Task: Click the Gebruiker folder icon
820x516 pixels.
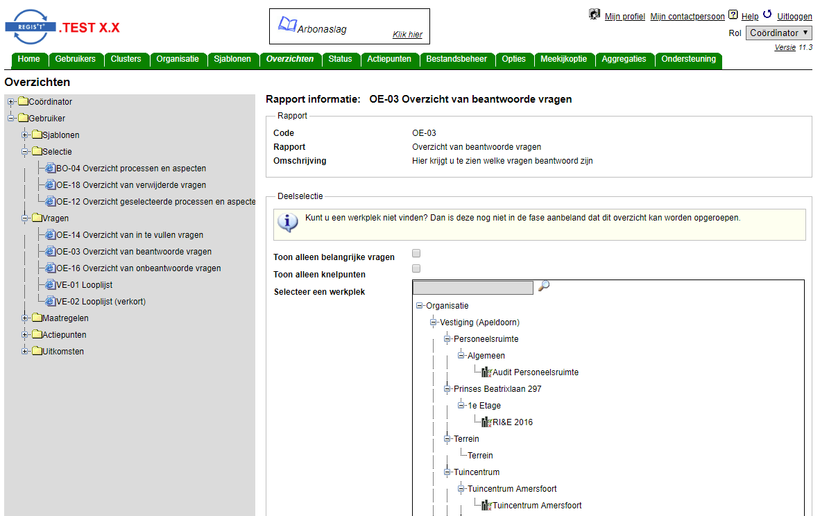Action: pyautogui.click(x=23, y=118)
